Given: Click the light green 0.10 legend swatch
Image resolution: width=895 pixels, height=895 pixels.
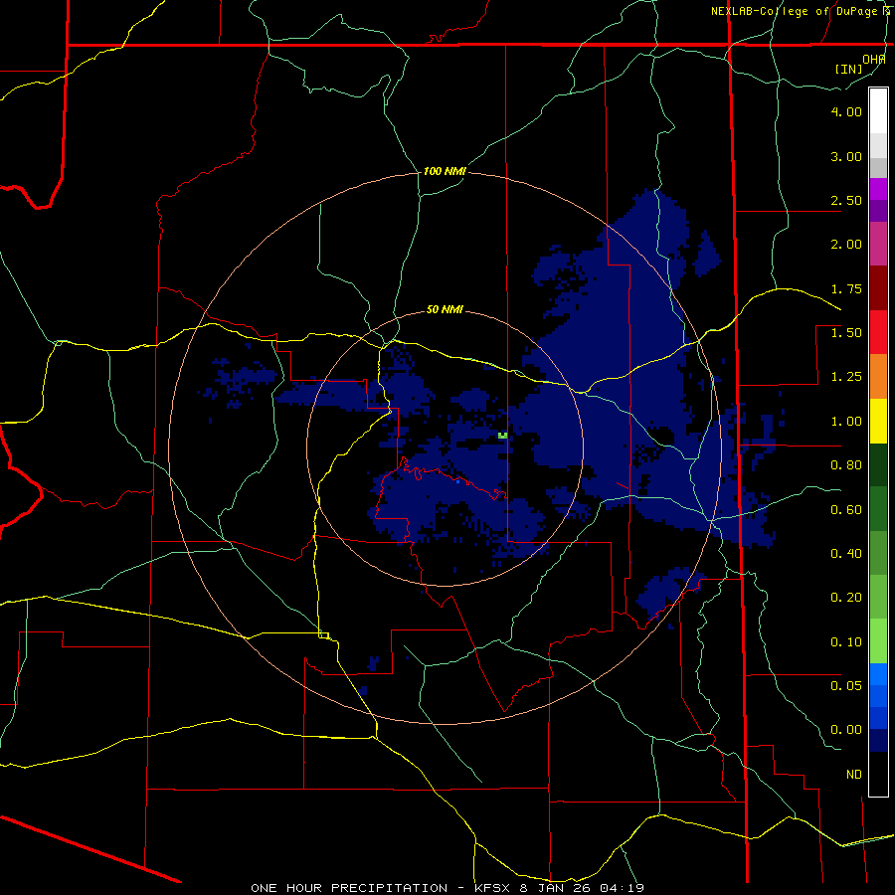Looking at the screenshot, I should pyautogui.click(x=878, y=641).
